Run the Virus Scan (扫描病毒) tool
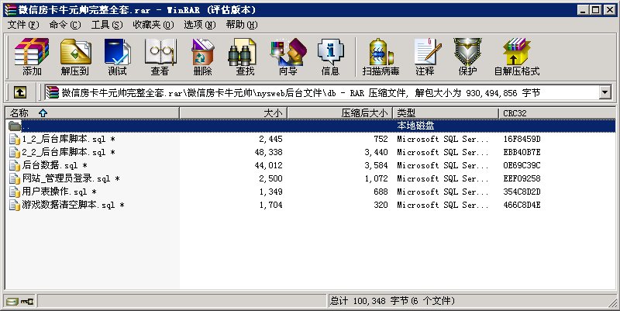Image resolution: width=620 pixels, height=311 pixels. (381, 57)
